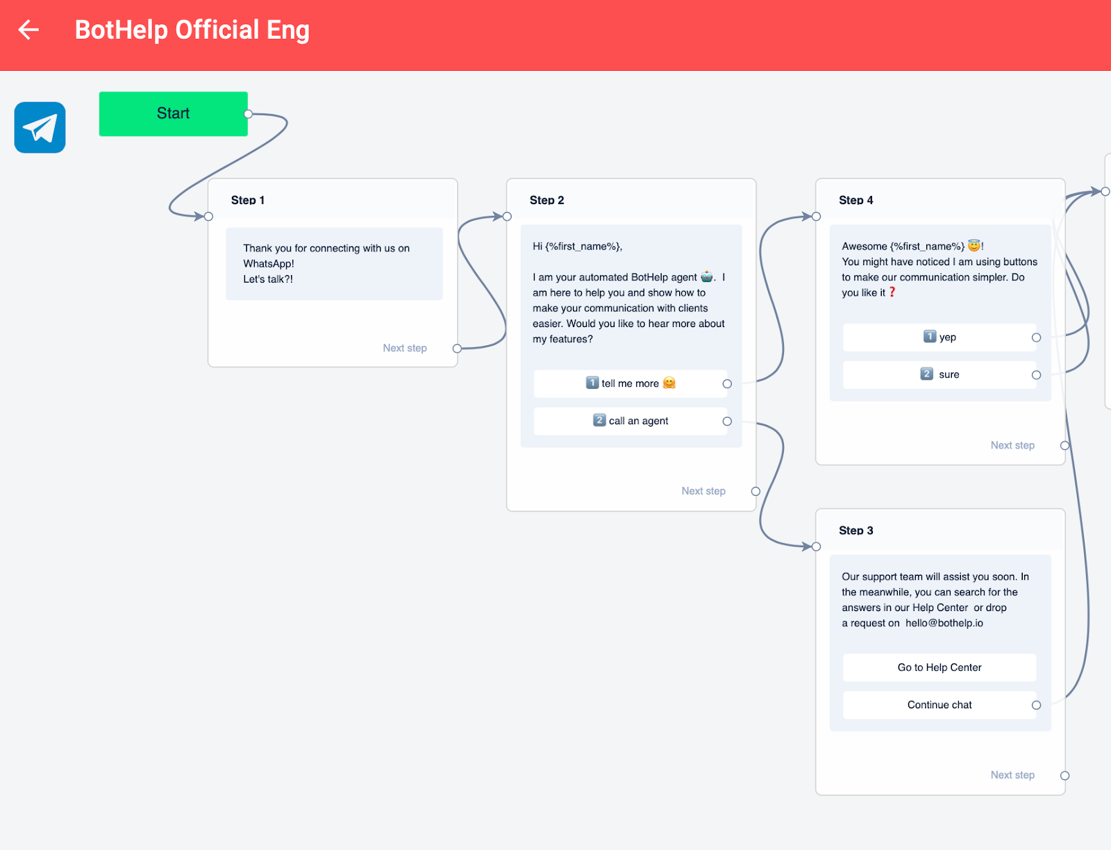
Task: Click the 'sure' reply button
Action: tap(939, 375)
